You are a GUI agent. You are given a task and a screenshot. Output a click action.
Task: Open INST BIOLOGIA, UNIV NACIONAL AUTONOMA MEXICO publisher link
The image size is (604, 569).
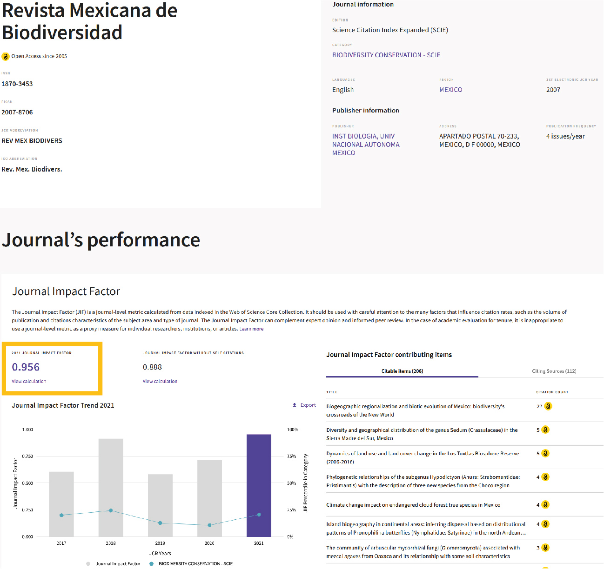point(366,145)
